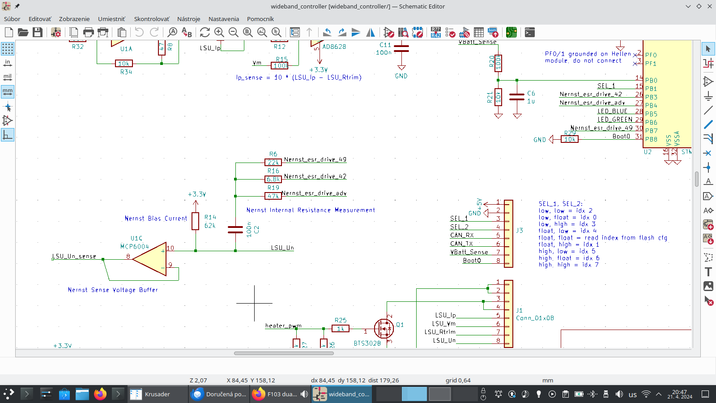The image size is (716, 403).
Task: Rotate selection counterclockwise
Action: [x=327, y=32]
